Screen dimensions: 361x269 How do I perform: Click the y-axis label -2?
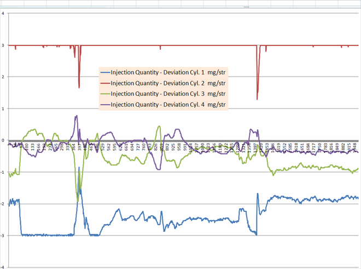tap(3, 204)
